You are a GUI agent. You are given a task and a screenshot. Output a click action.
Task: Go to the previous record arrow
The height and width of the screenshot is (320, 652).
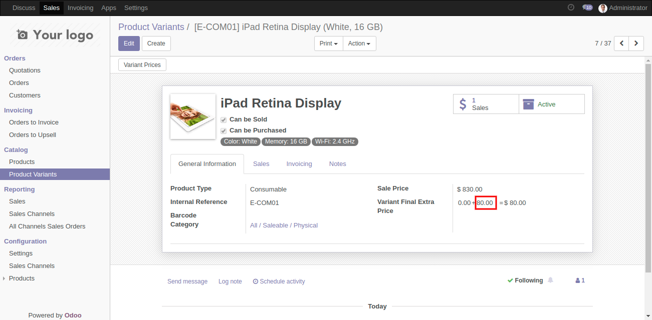[622, 43]
